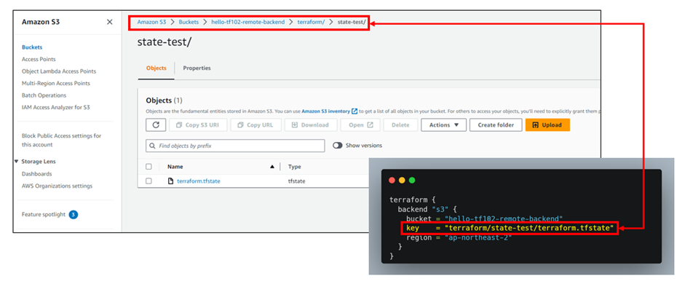Check the select-all checkbox in table header
685x281 pixels.
pos(149,167)
